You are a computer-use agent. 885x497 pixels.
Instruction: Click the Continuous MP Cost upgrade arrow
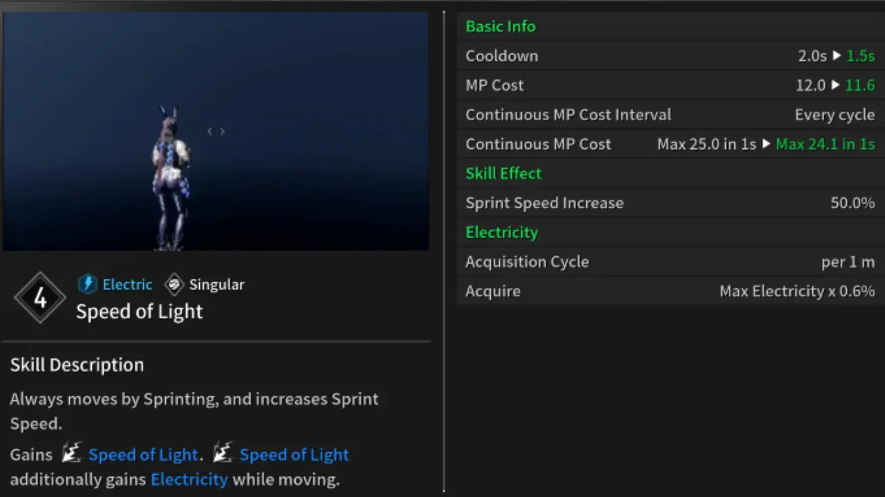[766, 144]
